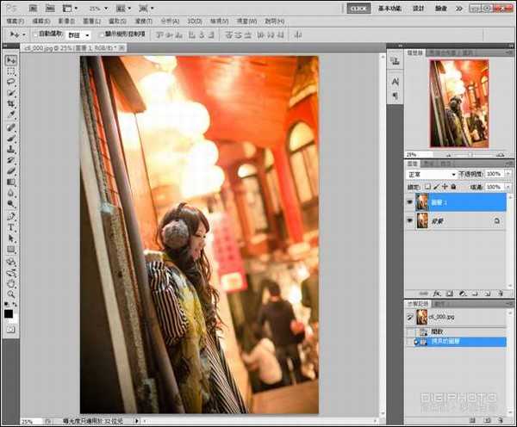Select the Move tool in the toolbox
The height and width of the screenshot is (427, 517).
click(x=11, y=60)
